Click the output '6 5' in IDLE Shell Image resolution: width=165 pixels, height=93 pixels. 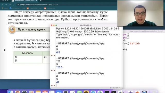58,52
